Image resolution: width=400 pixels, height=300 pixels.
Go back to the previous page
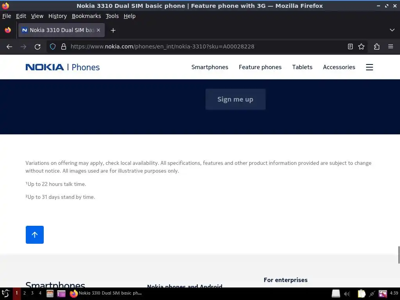tap(9, 47)
